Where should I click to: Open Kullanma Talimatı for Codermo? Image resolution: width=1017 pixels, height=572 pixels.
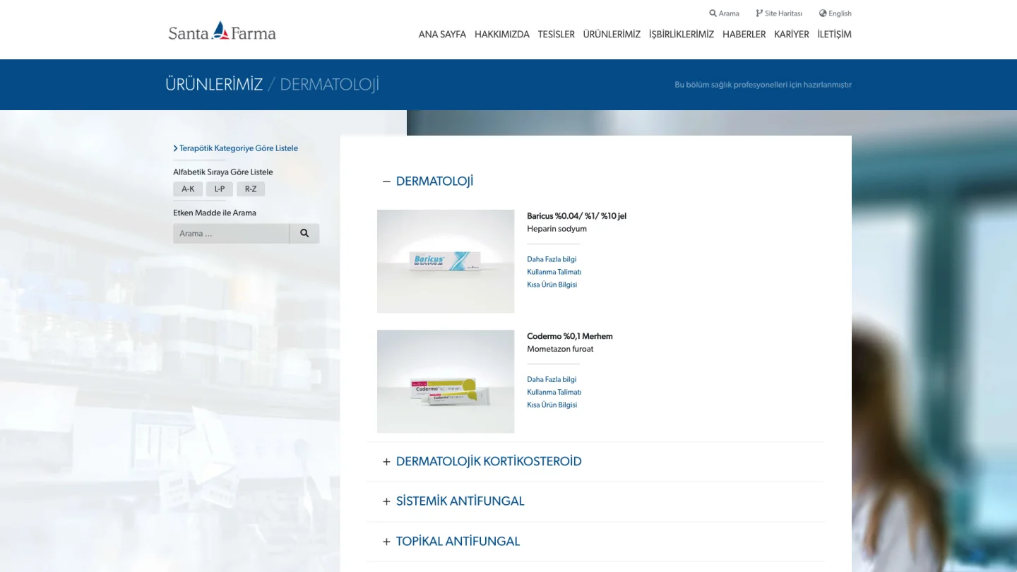[x=554, y=392]
